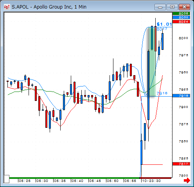This screenshot has width=194, height=187.
Task: Click the 05:45 time axis label
Action: pos(95,181)
